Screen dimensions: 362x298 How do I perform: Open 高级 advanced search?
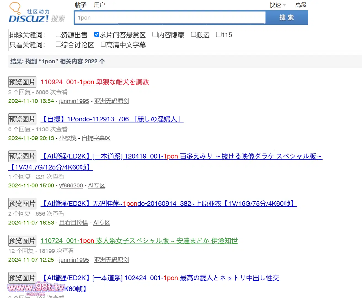click(x=301, y=5)
